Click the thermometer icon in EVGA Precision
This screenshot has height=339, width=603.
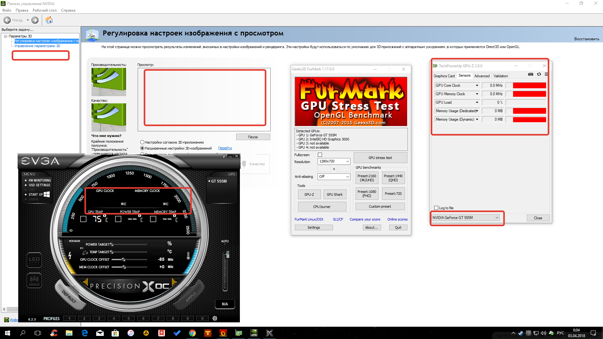tap(188, 256)
